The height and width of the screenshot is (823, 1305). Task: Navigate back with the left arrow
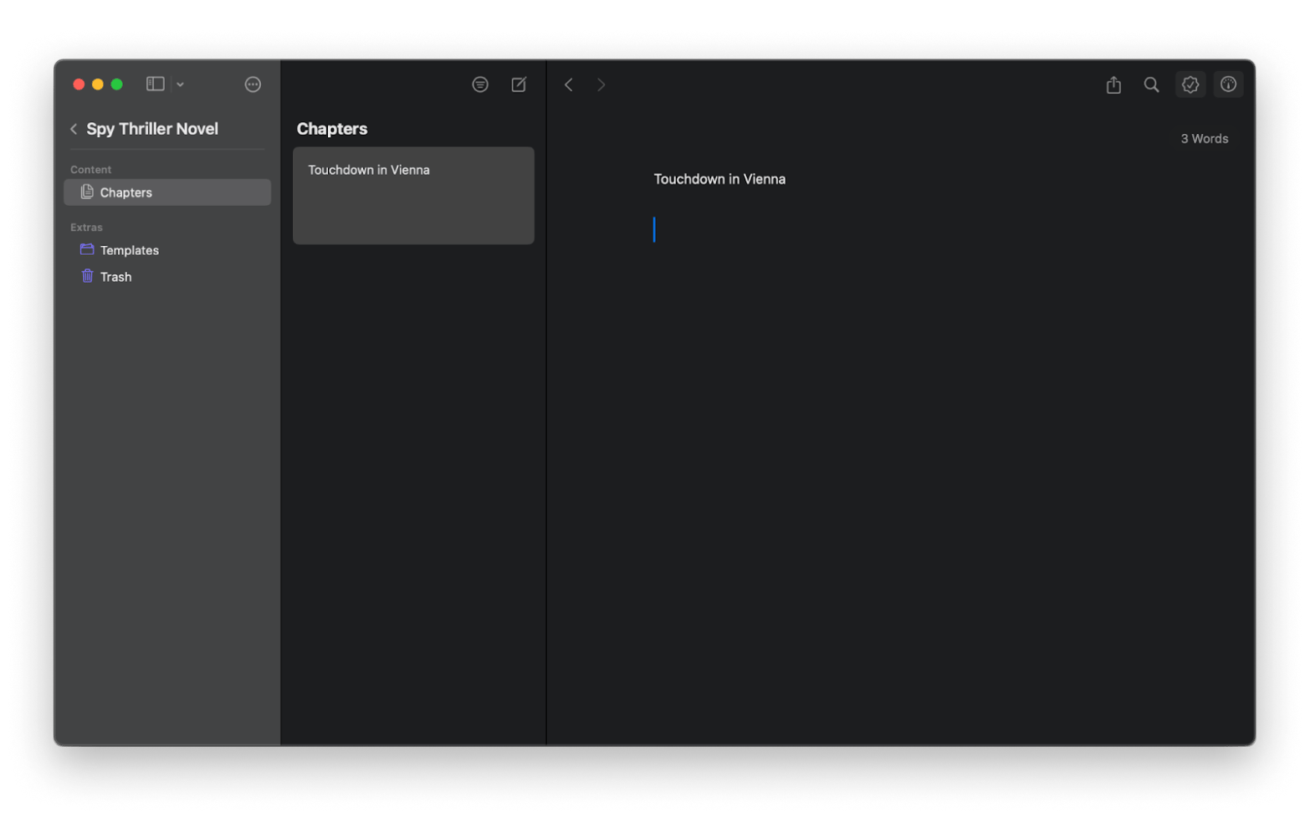[x=569, y=84]
